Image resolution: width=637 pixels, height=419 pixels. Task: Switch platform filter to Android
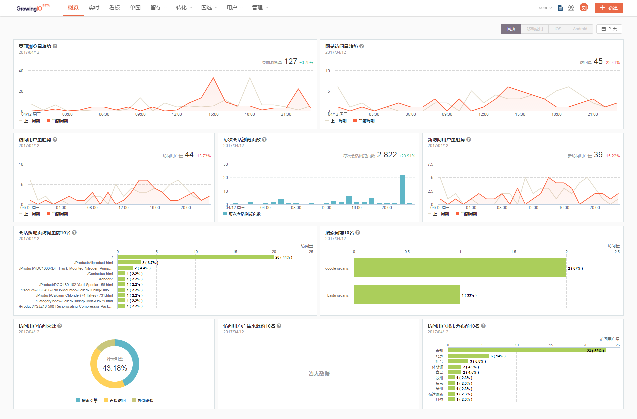580,29
